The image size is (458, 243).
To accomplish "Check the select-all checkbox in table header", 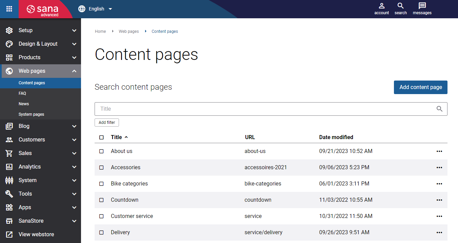I will pos(101,137).
